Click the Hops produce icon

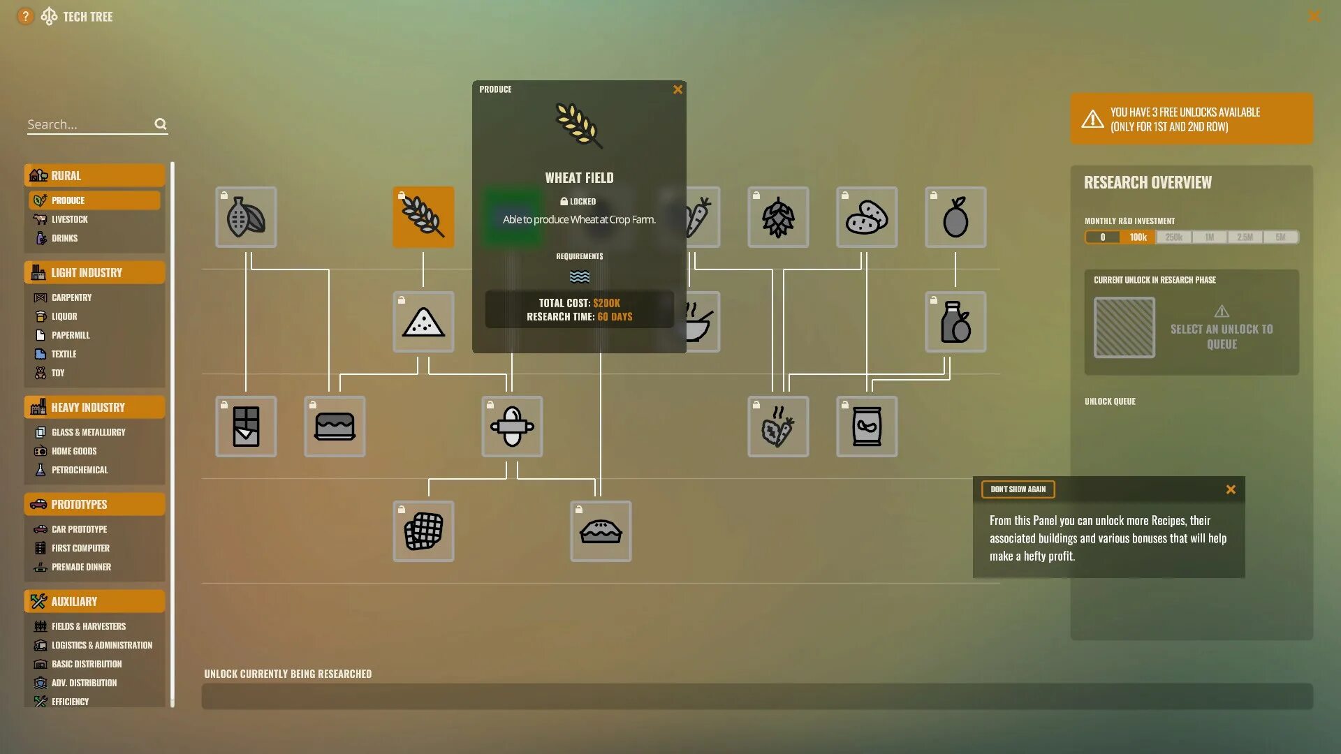[x=778, y=216]
